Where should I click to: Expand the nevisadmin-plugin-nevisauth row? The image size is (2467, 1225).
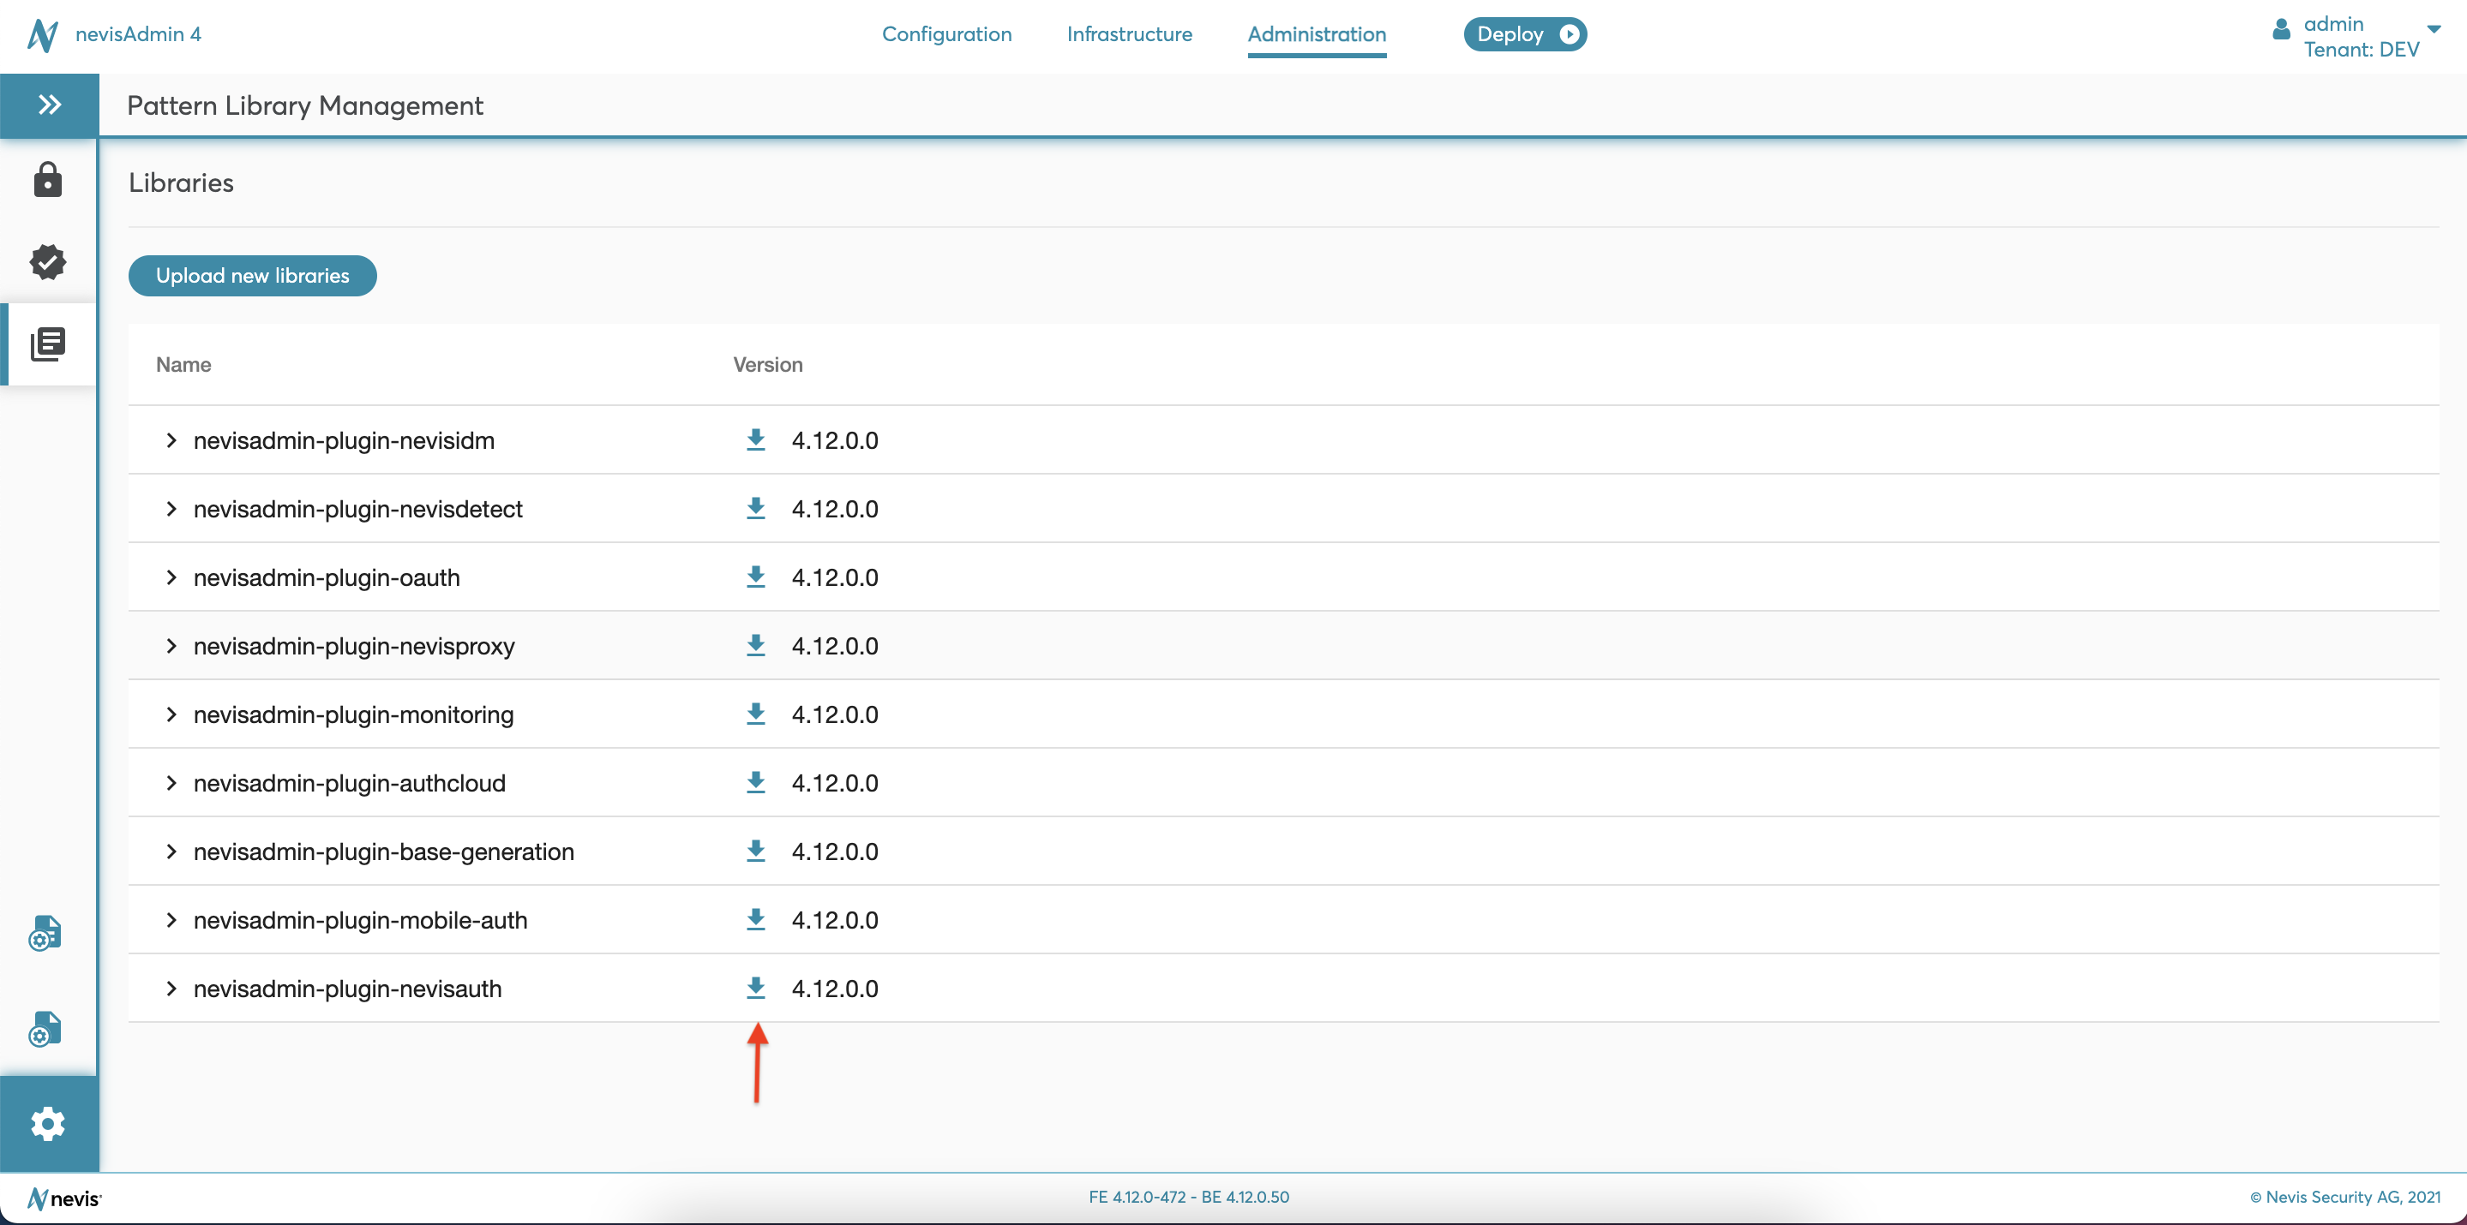171,989
